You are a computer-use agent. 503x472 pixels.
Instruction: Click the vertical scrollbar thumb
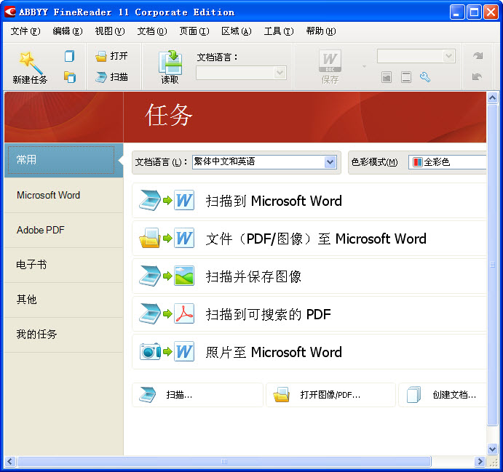[492, 265]
